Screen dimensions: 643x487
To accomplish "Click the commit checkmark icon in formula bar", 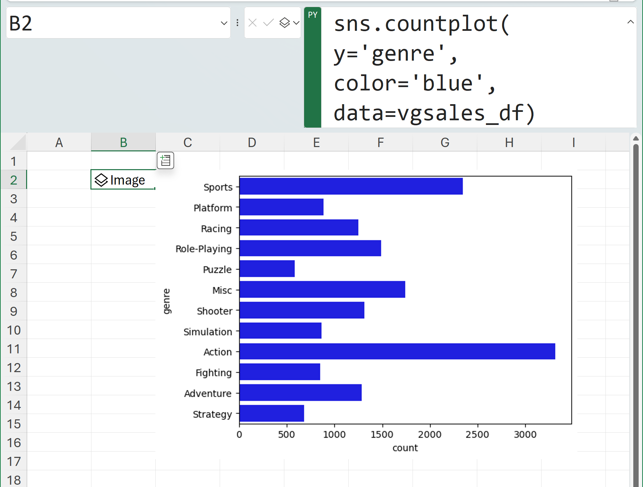I will click(x=269, y=23).
